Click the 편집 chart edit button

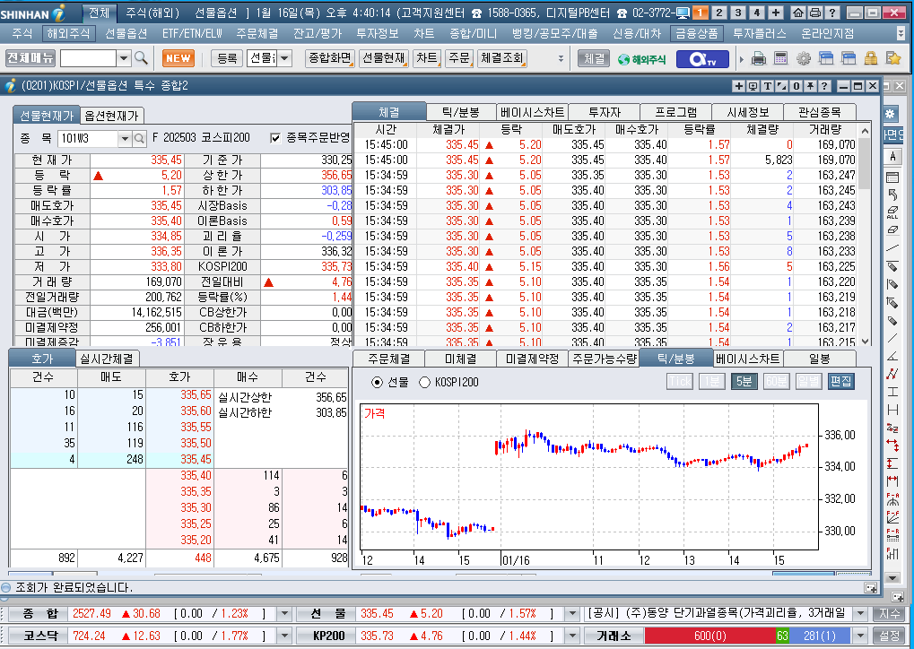841,382
